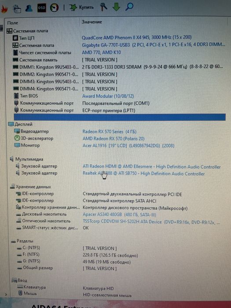Image resolution: width=231 pixels, height=308 pixels.
Task: Open the magnifier search icon
Action: 129,7
